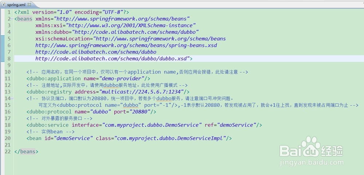Click the ref "demoService" value
This screenshot has width=364, height=175.
click(236, 125)
